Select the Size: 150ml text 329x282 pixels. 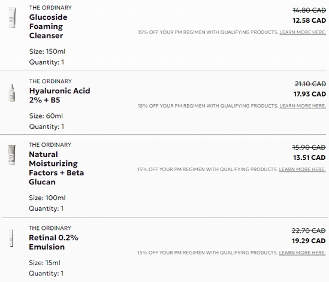pyautogui.click(x=47, y=51)
